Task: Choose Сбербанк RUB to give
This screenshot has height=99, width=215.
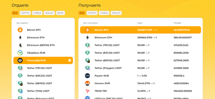Action: (x=43, y=53)
